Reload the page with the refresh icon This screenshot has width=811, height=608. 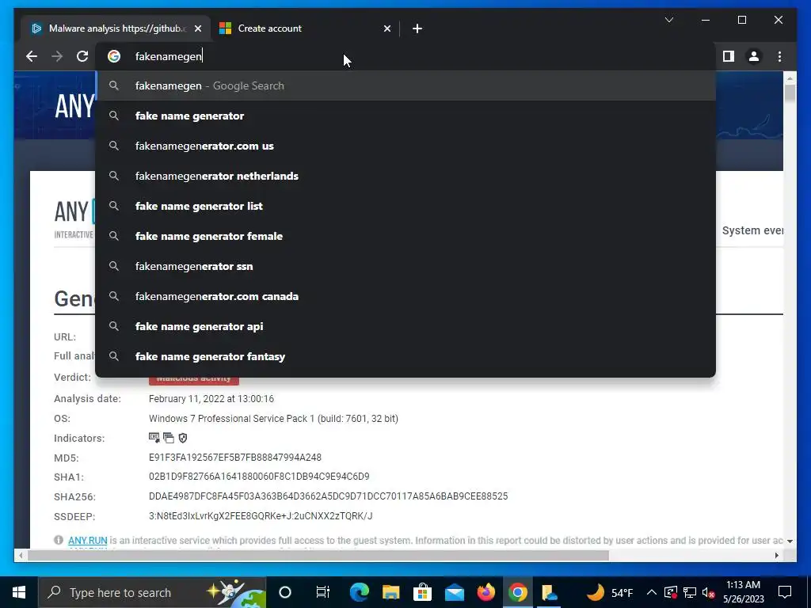tap(82, 56)
